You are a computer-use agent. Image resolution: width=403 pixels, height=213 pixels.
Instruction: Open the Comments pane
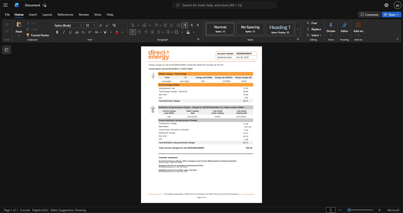coord(369,14)
